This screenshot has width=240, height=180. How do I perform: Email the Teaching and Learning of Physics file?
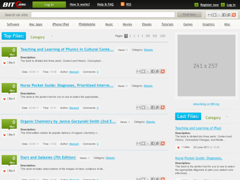tap(138, 71)
